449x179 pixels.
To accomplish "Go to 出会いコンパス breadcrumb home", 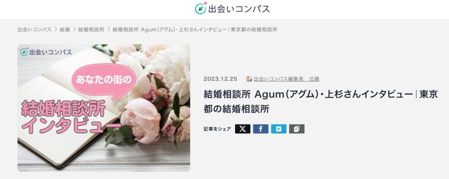I will click(x=34, y=29).
